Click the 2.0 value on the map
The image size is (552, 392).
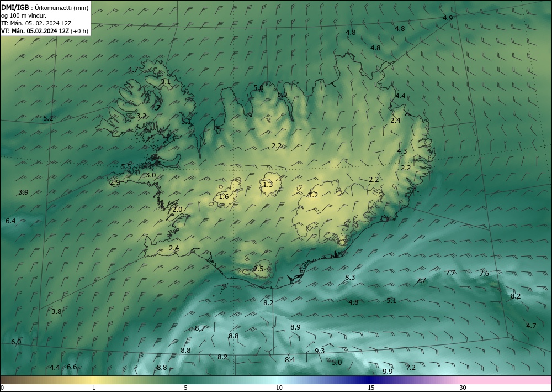tap(177, 210)
